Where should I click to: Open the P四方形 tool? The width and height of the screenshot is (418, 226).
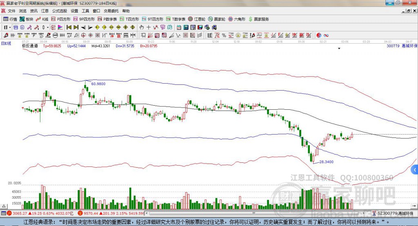(x=61, y=19)
